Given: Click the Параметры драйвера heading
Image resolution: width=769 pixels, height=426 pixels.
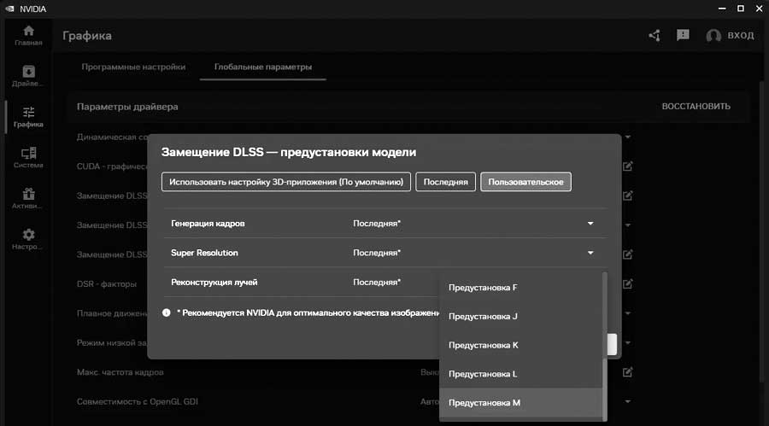Looking at the screenshot, I should coord(127,107).
